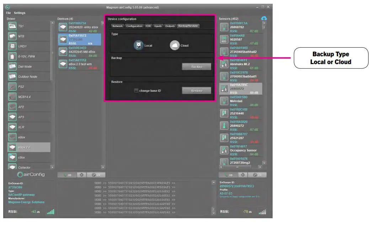Click Sensors horizontal scroll right arrow
Image resolution: width=369 pixels, height=225 pixels.
(x=260, y=167)
